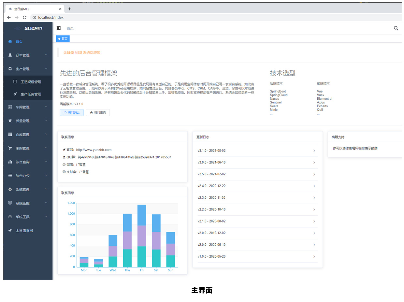Click the browser address bar

coord(195,18)
